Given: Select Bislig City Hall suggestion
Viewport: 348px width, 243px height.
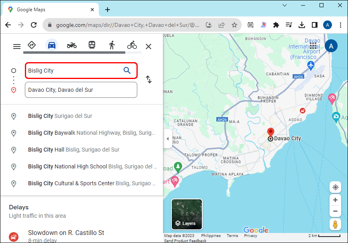Looking at the screenshot, I should (81, 150).
